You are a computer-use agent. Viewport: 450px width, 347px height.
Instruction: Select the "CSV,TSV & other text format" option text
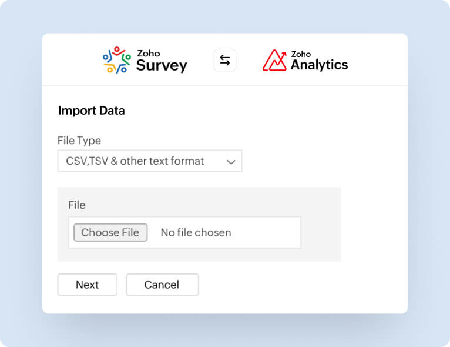[x=135, y=161]
